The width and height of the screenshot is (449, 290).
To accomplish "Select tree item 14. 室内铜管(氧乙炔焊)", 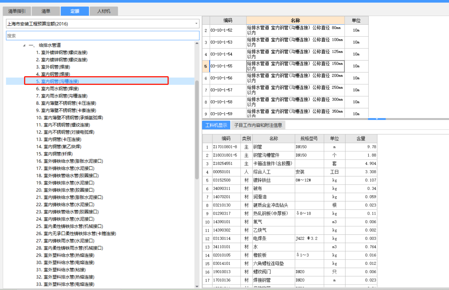I will tap(59, 147).
